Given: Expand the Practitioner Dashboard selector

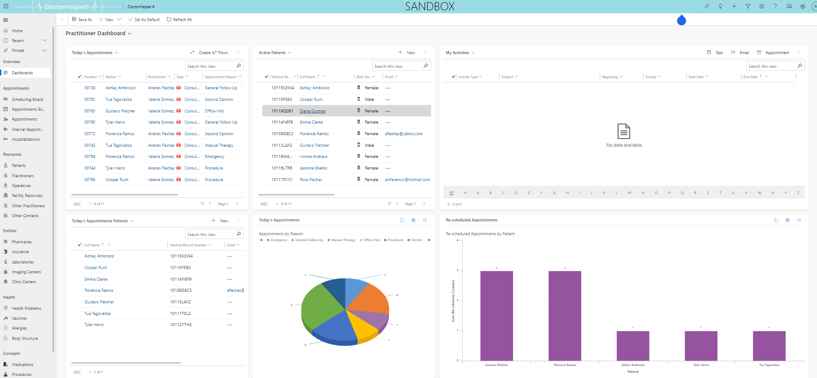Looking at the screenshot, I should click(130, 33).
